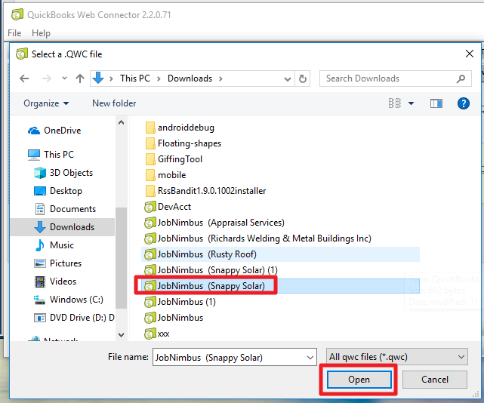Open Videos in the sidebar
Screen dimensions: 484x403
pos(55,281)
